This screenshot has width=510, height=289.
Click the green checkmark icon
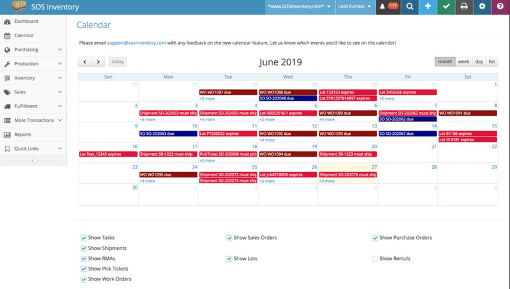click(446, 7)
